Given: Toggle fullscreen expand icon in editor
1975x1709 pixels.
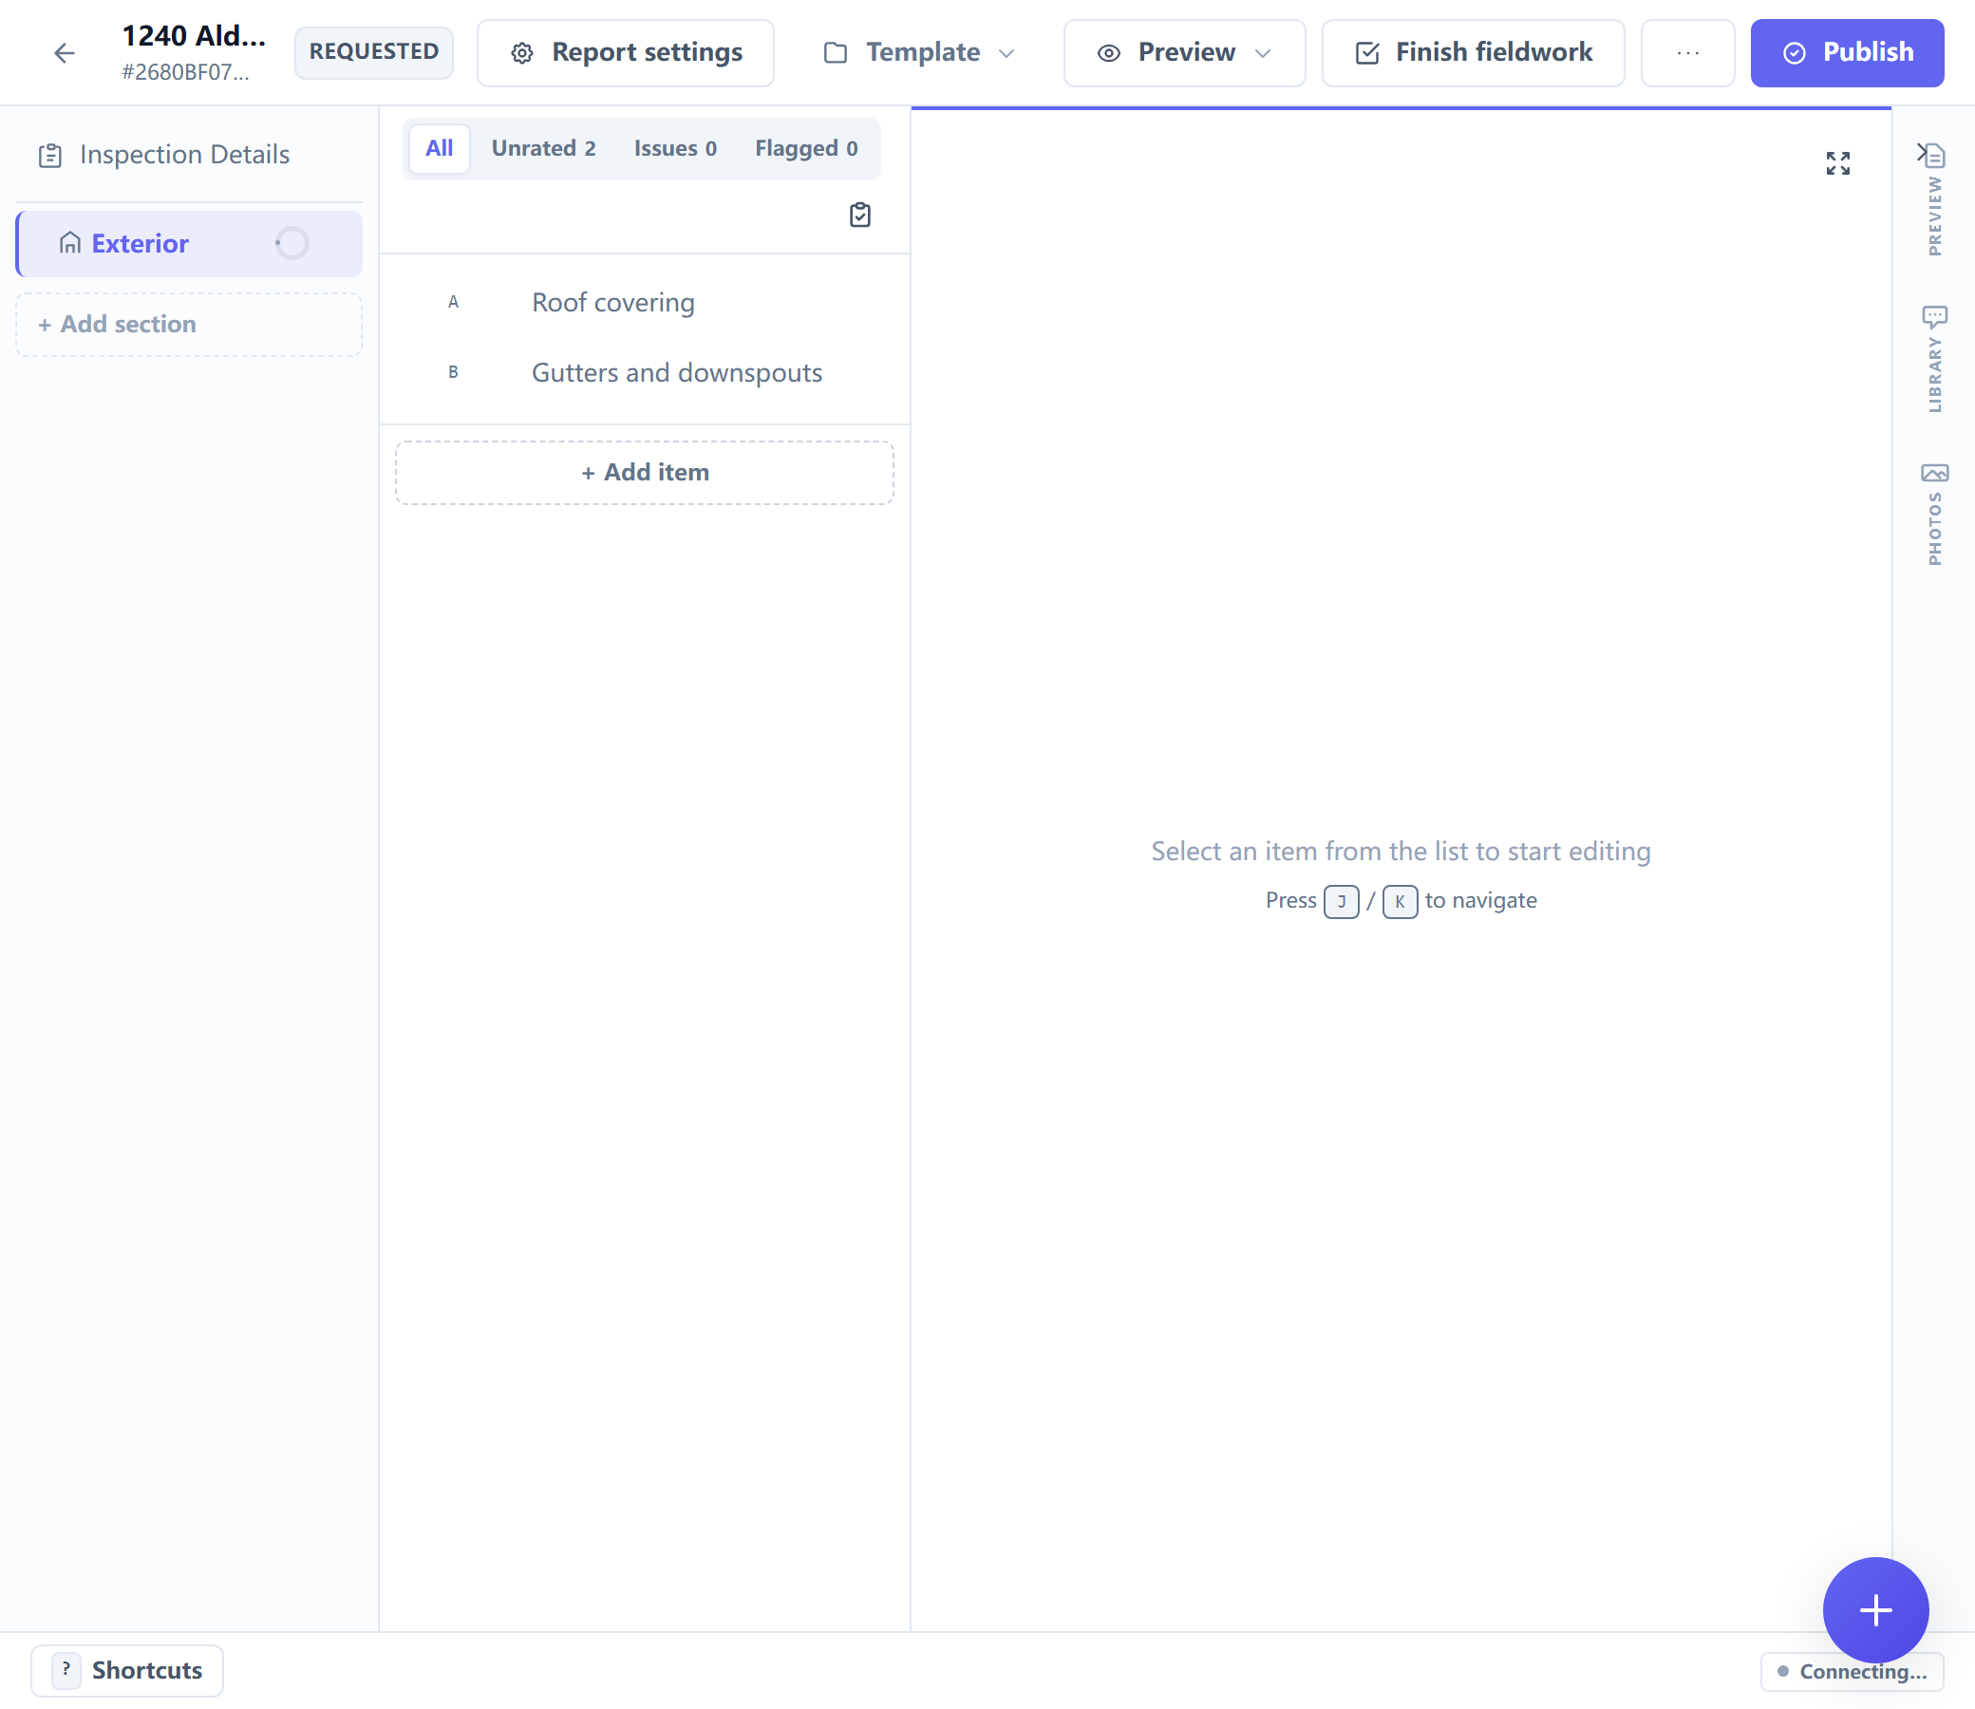Looking at the screenshot, I should coord(1837,164).
